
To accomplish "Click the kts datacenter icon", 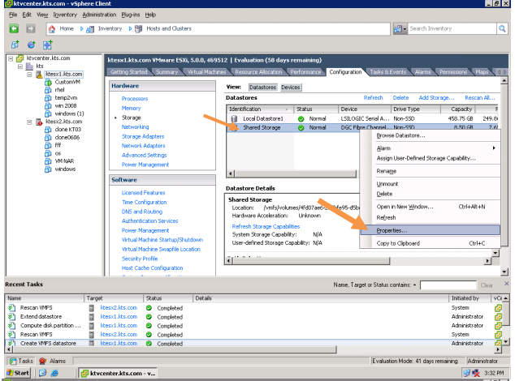I will click(29, 66).
